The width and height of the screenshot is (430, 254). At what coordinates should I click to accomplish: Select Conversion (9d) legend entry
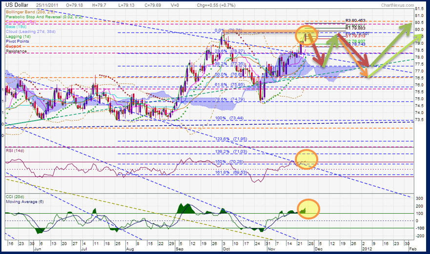(x=20, y=22)
